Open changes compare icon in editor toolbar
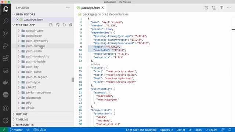Image resolution: width=235 pixels, height=132 pixels. (214, 8)
